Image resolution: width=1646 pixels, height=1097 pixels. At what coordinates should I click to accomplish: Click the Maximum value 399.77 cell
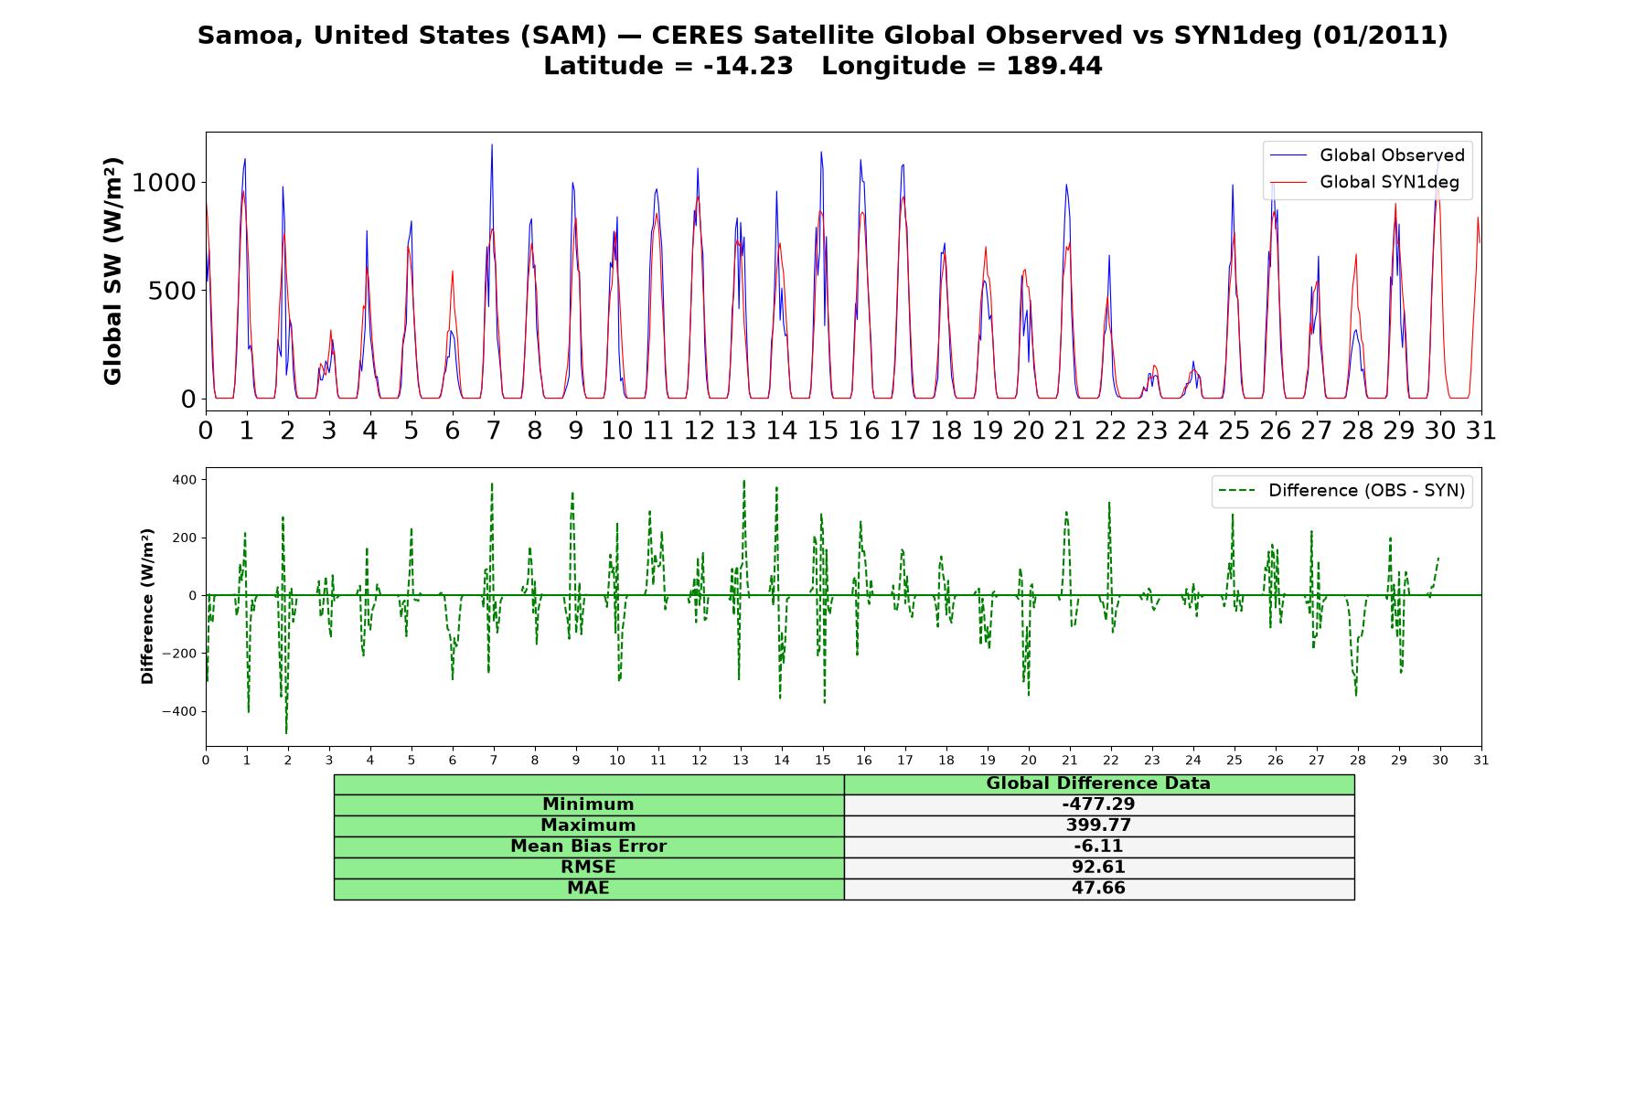(1099, 825)
